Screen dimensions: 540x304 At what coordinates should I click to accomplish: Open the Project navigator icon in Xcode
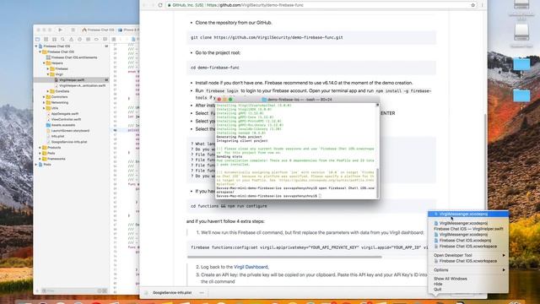pos(38,40)
